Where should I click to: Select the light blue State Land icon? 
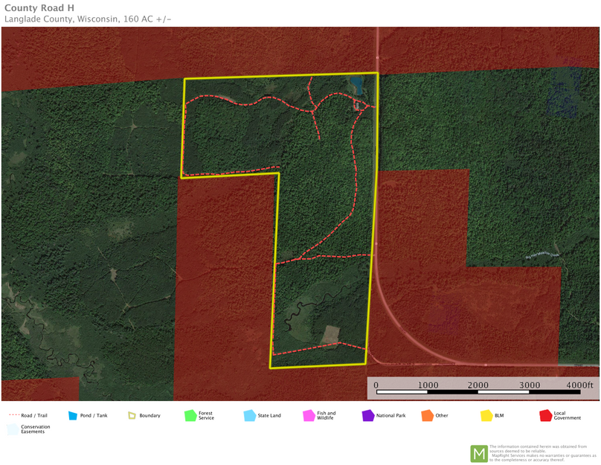point(250,415)
